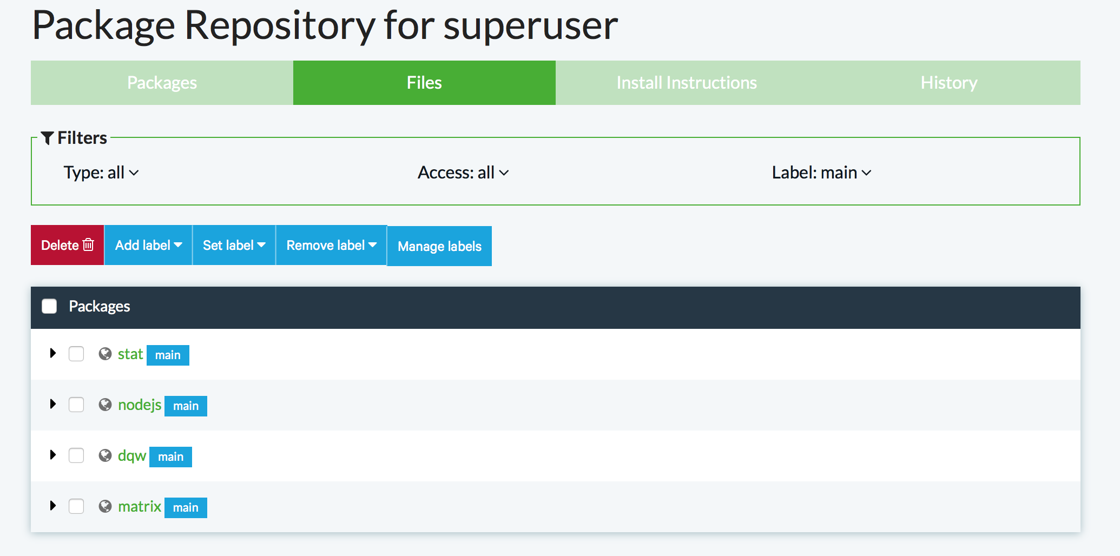Click the globe icon beside nodejs
1120x556 pixels.
105,405
